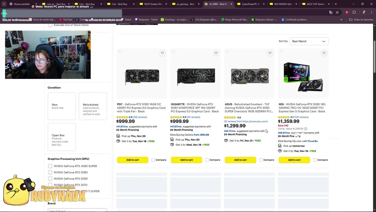Open the YouTube bookmark
Screen dimensions: 376x212
(x=66, y=20)
